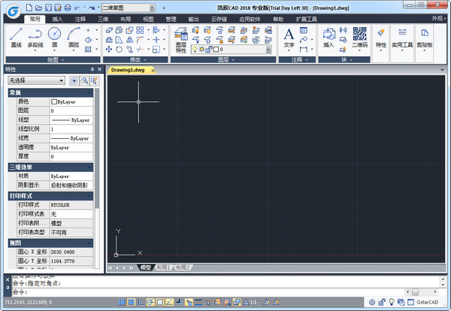Toggle snap mode in the status bar
The width and height of the screenshot is (451, 311).
click(122, 302)
